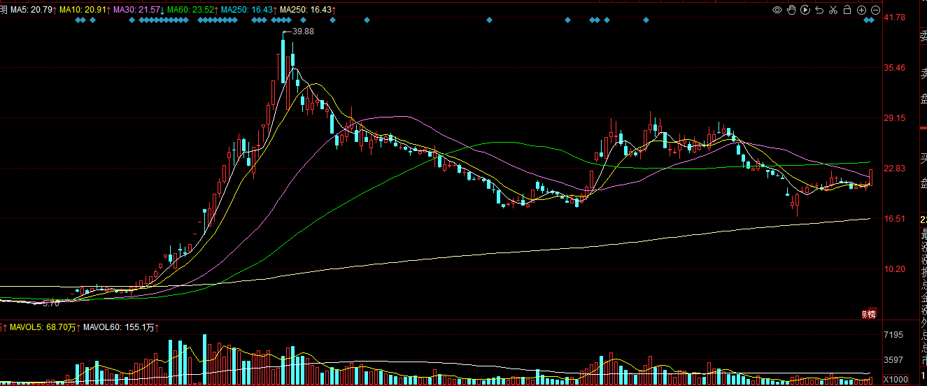Zoom in with the plus circle icon
Viewport: 927px width, 386px height.
coord(861,10)
